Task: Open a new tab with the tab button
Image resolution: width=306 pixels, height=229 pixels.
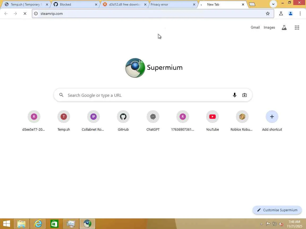Action: click(x=252, y=4)
